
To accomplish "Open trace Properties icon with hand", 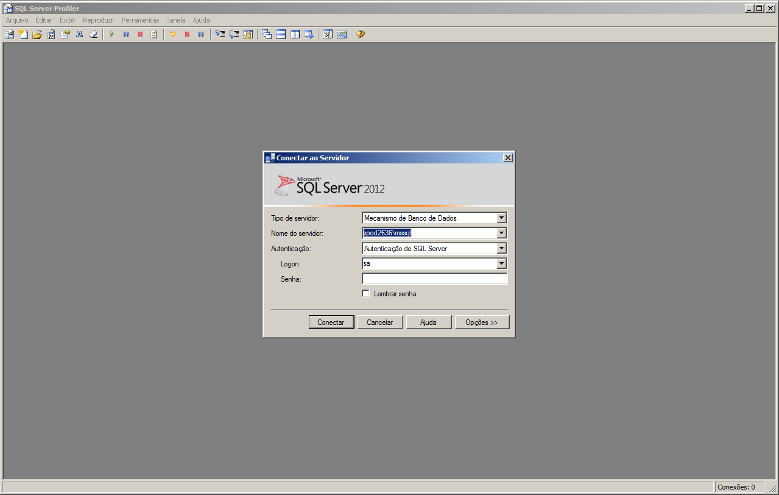I will 65,34.
